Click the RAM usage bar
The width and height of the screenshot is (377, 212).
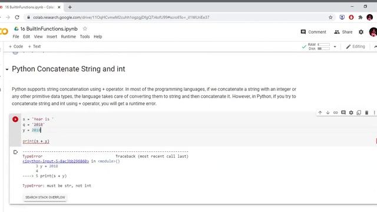(x=323, y=45)
